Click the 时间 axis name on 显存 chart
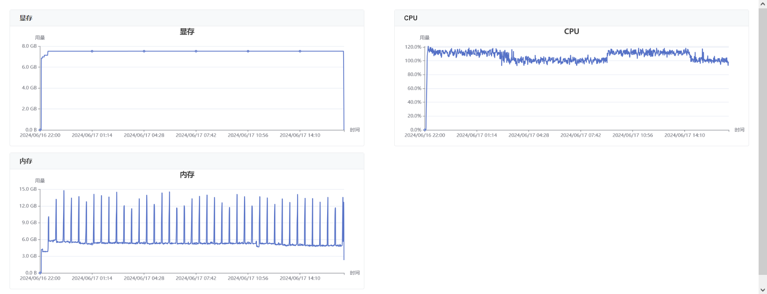 point(355,130)
